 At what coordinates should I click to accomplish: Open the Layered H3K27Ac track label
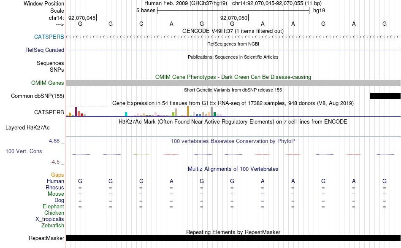point(27,127)
